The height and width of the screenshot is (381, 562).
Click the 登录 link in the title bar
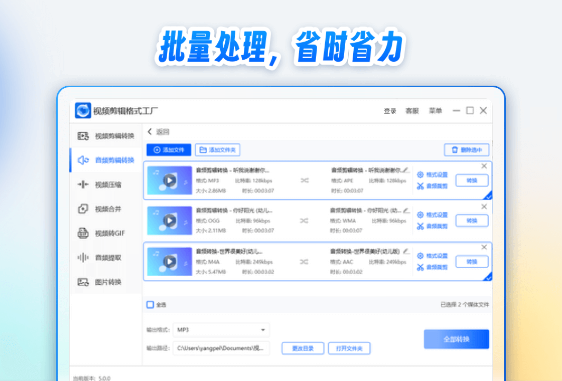(x=390, y=111)
